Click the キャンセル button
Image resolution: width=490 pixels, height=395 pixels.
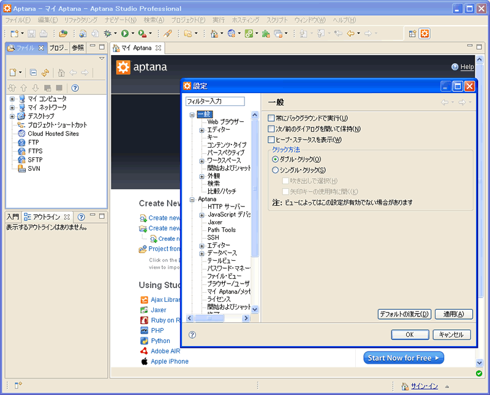click(x=451, y=335)
